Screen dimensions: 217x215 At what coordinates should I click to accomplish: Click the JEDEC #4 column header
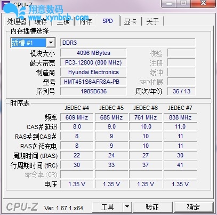tap(77, 108)
